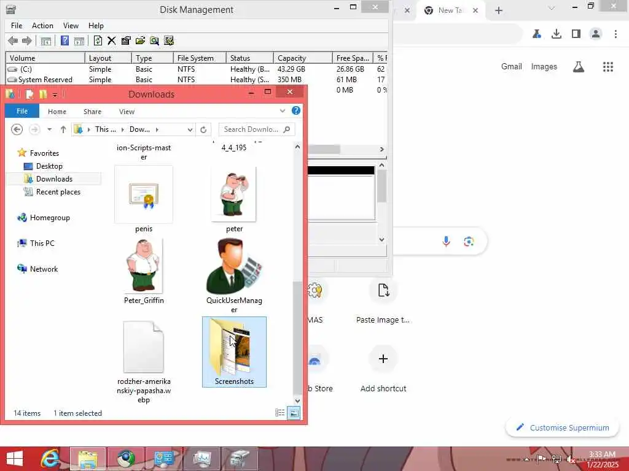The width and height of the screenshot is (629, 471).
Task: Expand the breadcrumb arrow after 'Dow...' in address bar
Action: click(x=157, y=129)
